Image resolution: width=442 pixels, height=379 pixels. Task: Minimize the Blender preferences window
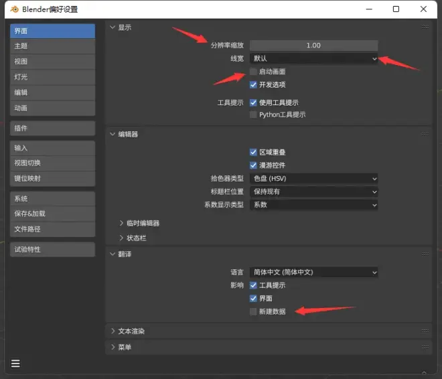(369, 9)
